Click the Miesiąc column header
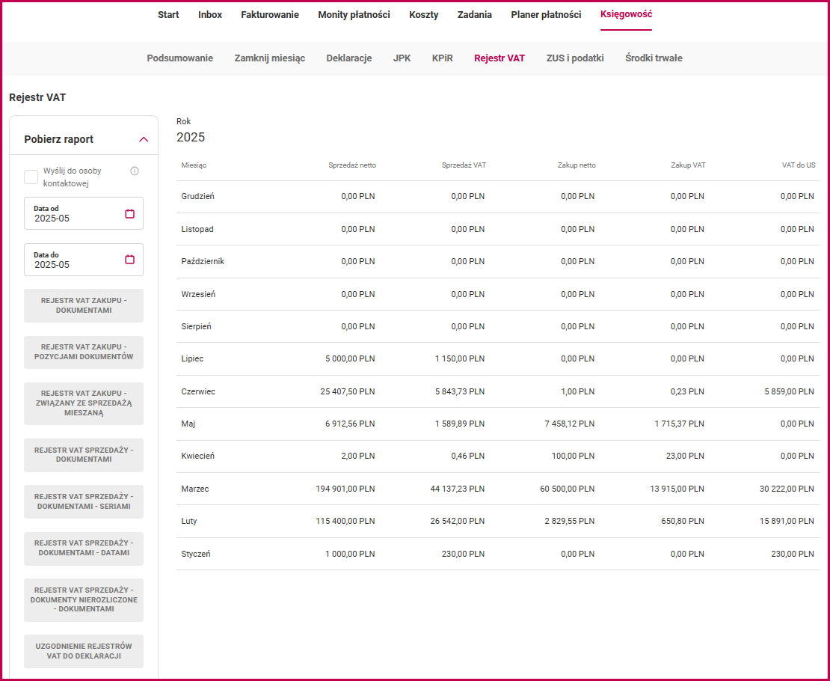Image resolution: width=830 pixels, height=681 pixels. [x=194, y=165]
